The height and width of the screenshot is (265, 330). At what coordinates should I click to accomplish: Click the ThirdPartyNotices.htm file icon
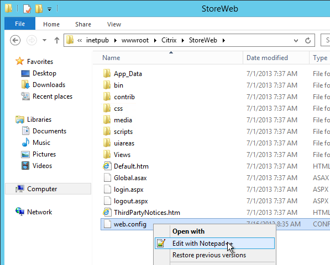point(107,212)
